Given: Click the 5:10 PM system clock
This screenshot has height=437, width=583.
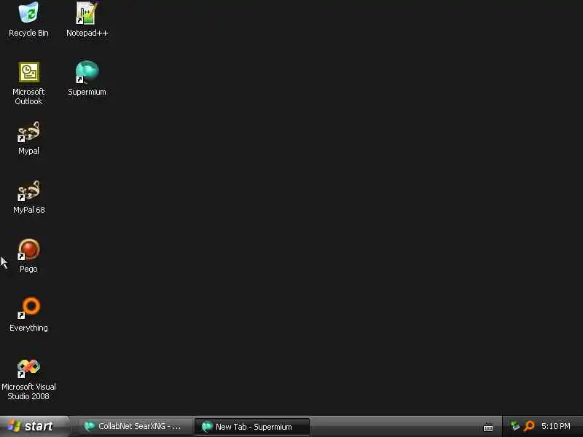Looking at the screenshot, I should point(556,426).
